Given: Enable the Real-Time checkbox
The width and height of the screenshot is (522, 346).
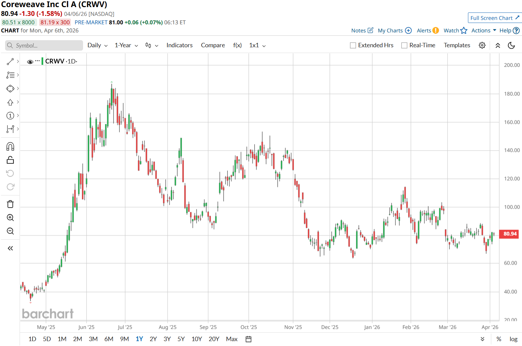Looking at the screenshot, I should tap(404, 45).
